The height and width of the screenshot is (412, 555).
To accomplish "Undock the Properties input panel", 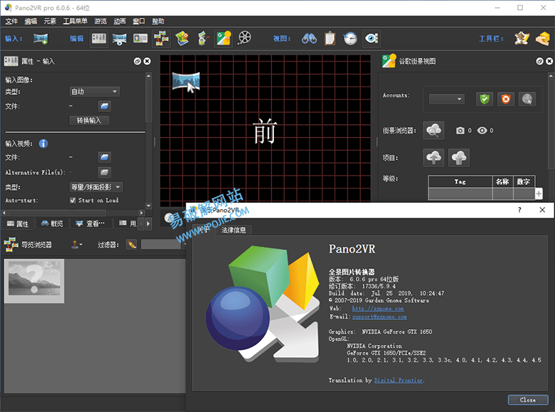I will [x=138, y=61].
